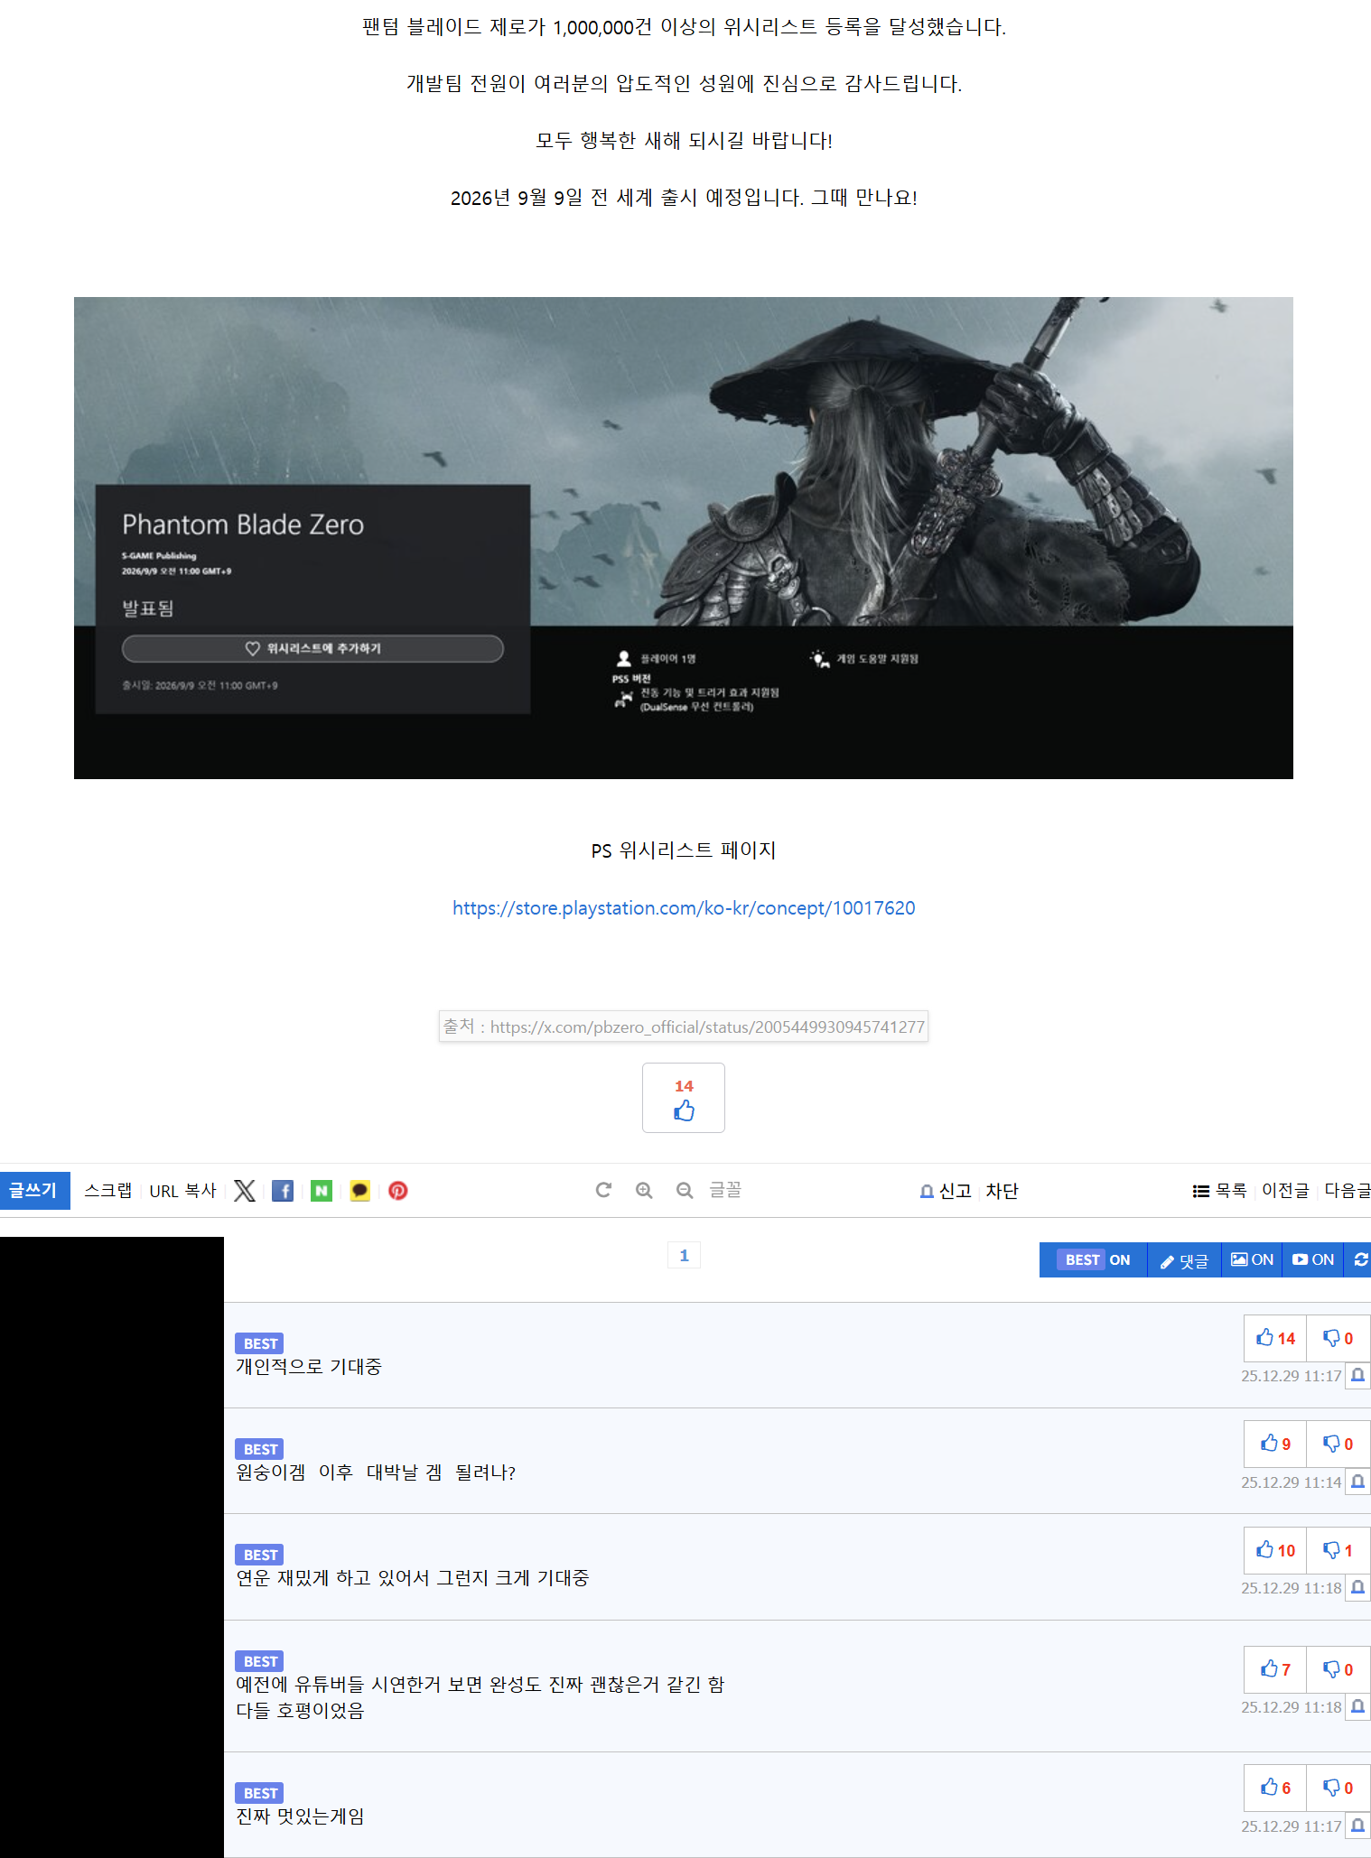1371x1858 pixels.
Task: Open the 목록 post list
Action: pos(1219,1191)
